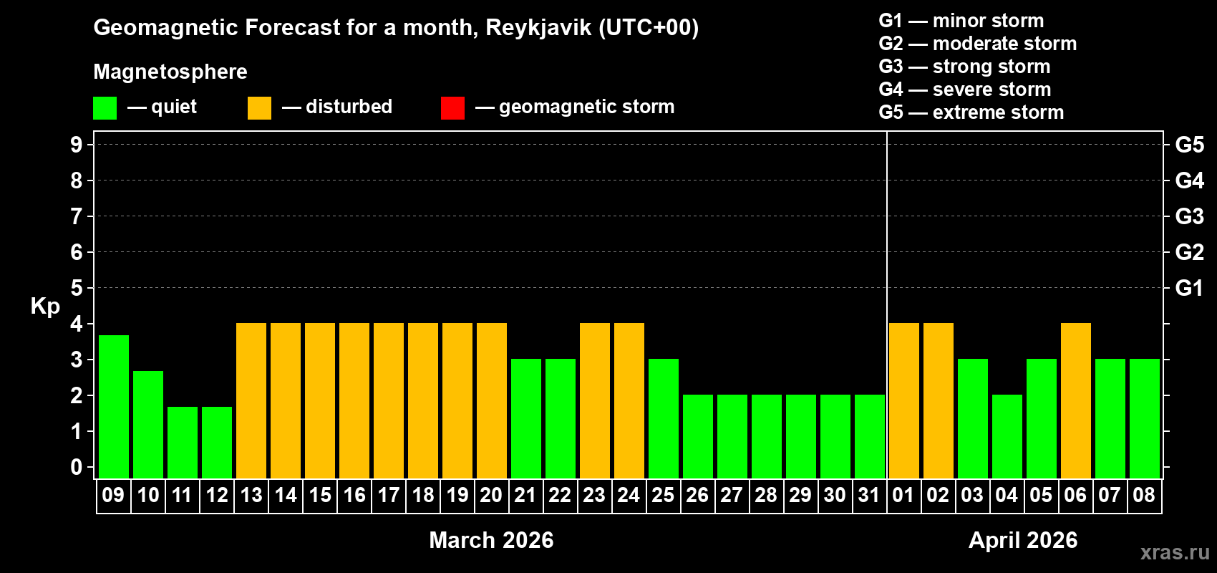Click the 'G4 — severe storm' legend line

pyautogui.click(x=964, y=90)
